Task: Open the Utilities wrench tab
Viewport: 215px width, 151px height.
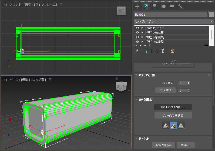Action: point(180,6)
